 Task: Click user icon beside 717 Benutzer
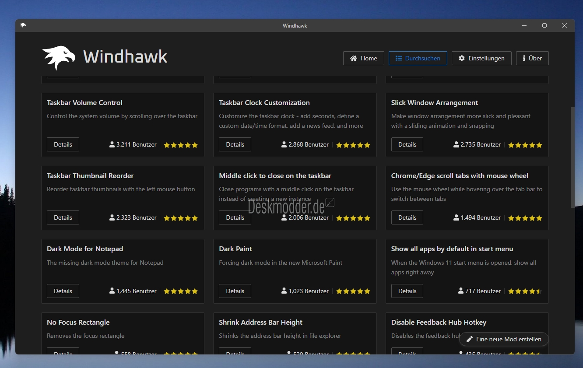[461, 291]
